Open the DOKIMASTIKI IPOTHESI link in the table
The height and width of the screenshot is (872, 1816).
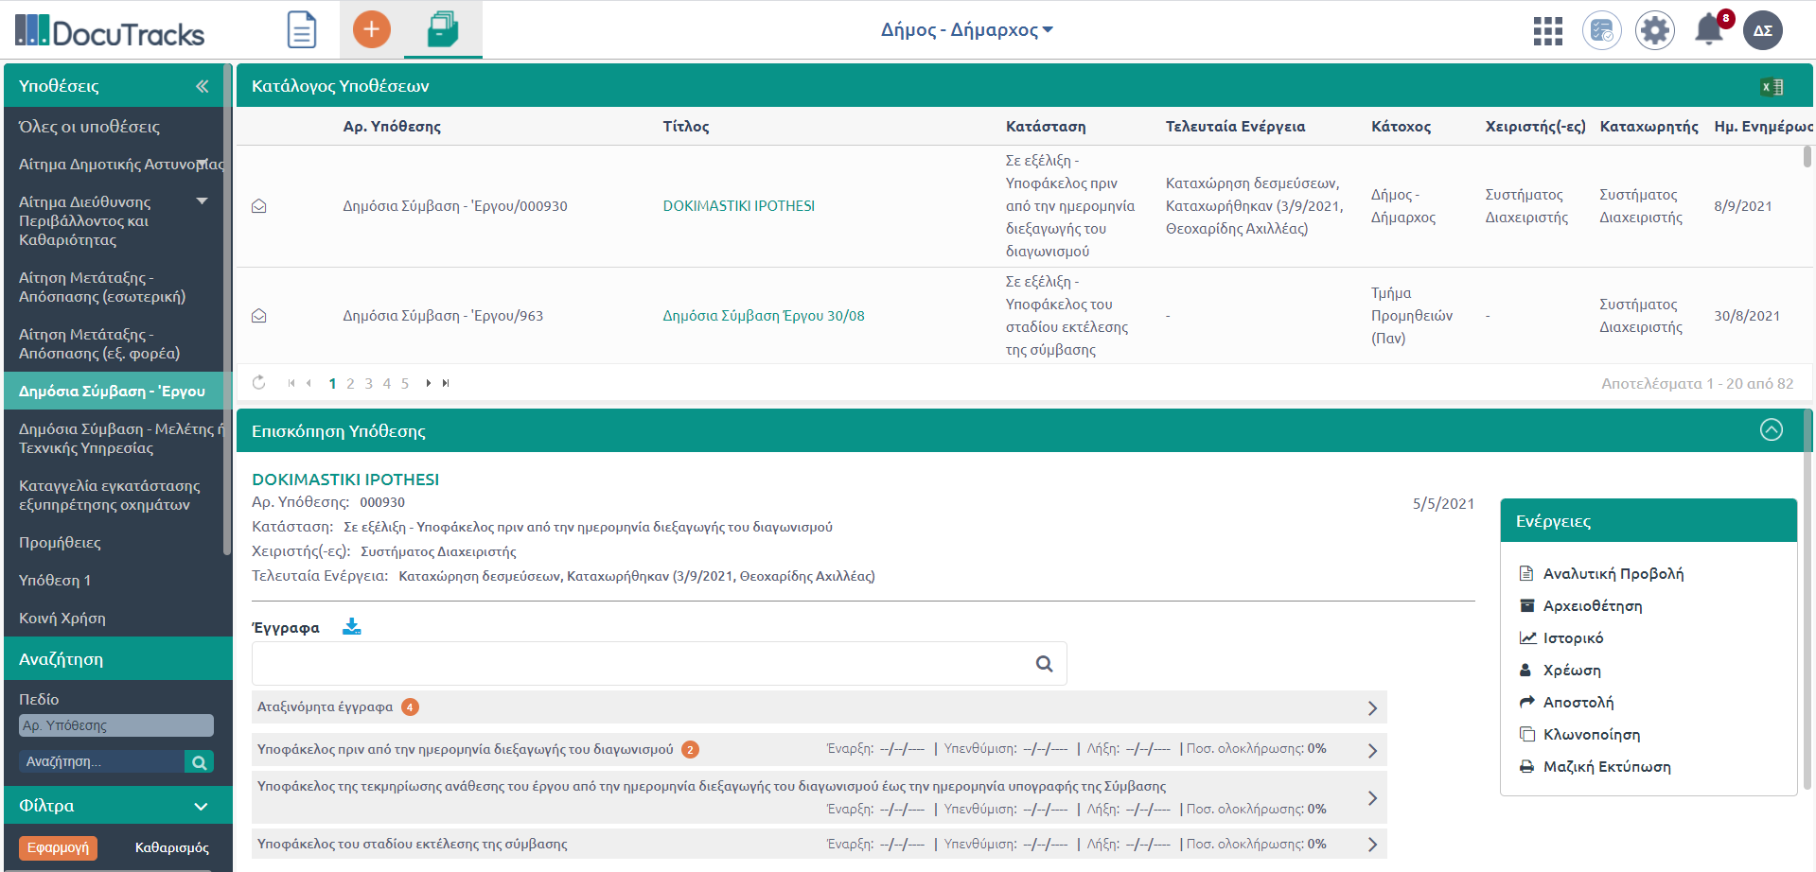(738, 206)
